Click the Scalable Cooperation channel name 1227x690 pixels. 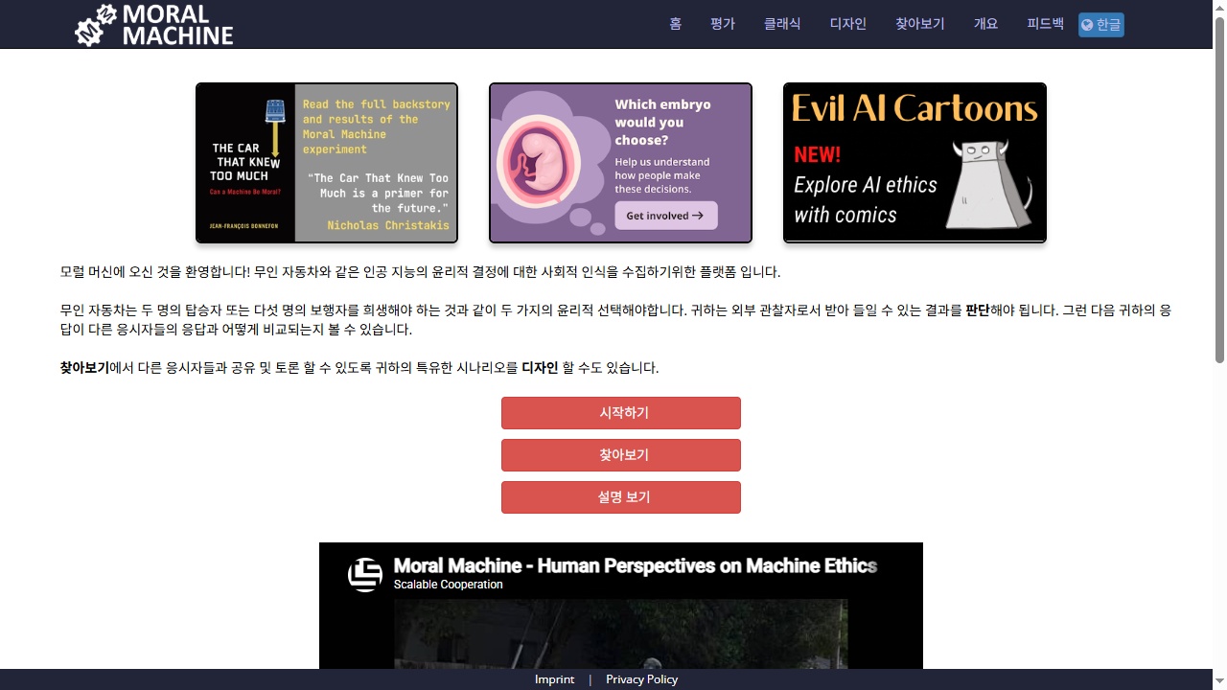[449, 585]
